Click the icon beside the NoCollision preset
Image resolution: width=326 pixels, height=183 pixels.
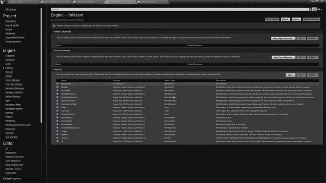(58, 84)
